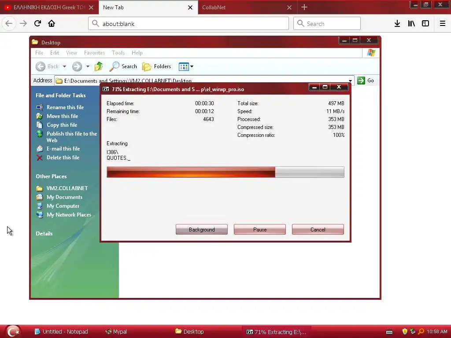Open the Explorer Views icon
The width and height of the screenshot is (451, 338).
pyautogui.click(x=184, y=67)
